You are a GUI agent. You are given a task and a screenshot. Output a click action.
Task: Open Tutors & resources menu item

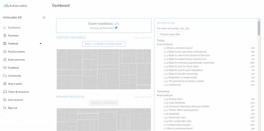click(x=18, y=92)
